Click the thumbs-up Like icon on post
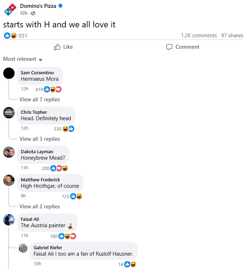Viewport: 247px width, 277px height. point(57,47)
